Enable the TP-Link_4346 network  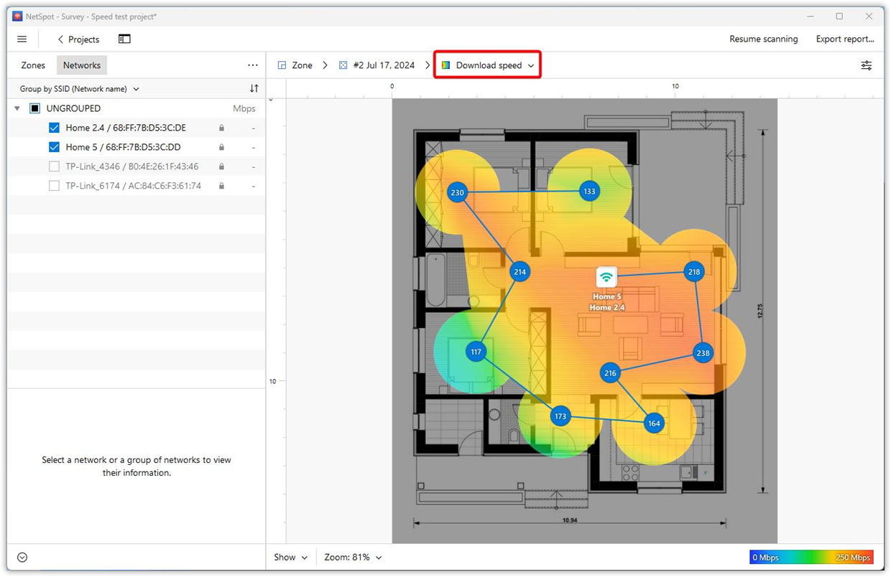(54, 166)
